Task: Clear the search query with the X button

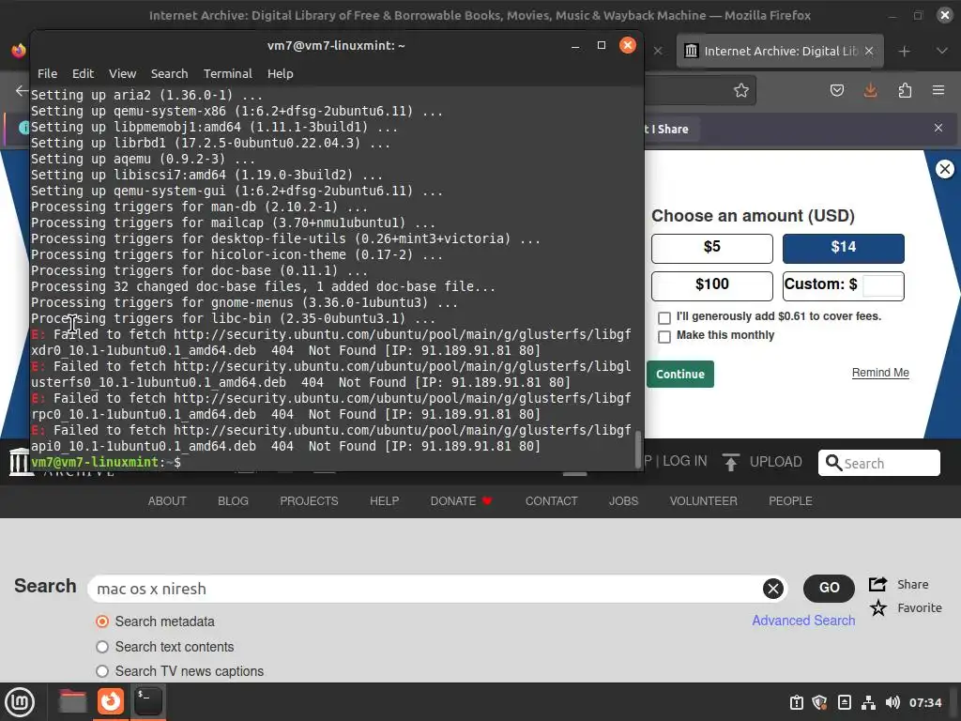Action: click(x=773, y=589)
